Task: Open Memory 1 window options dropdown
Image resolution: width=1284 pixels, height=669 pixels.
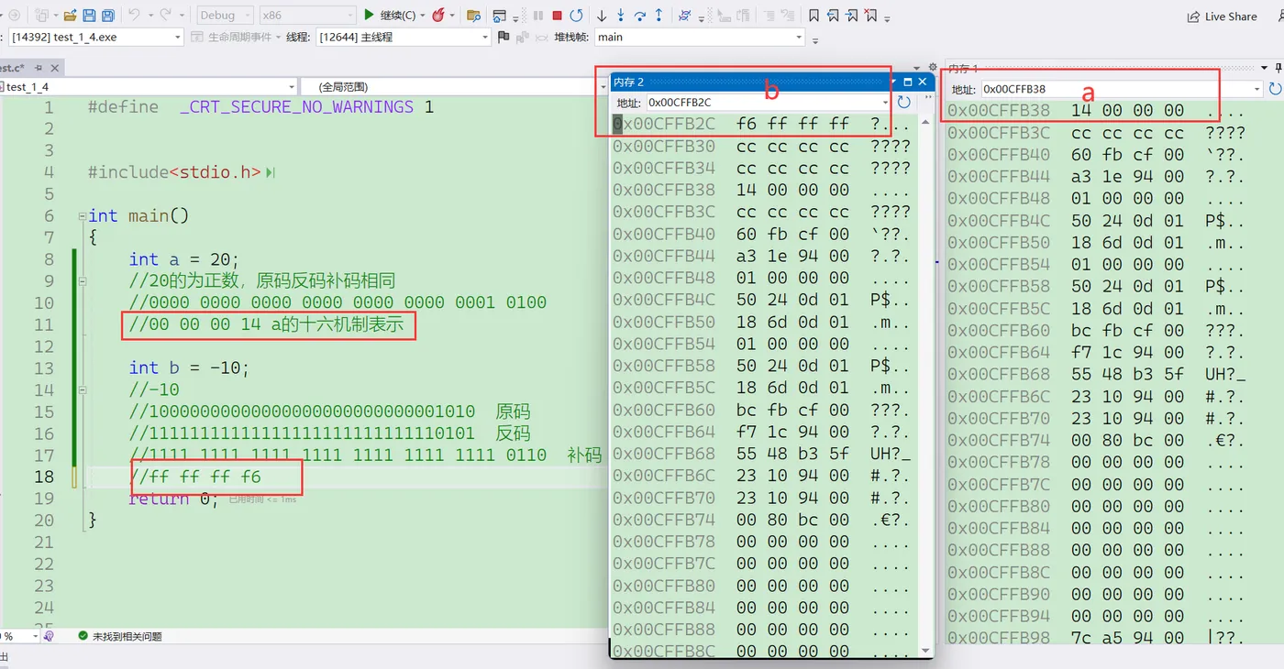Action: coord(1264,68)
